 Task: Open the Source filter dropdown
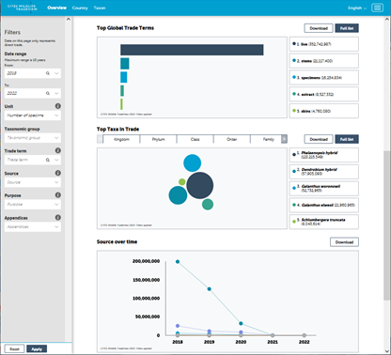pos(33,182)
